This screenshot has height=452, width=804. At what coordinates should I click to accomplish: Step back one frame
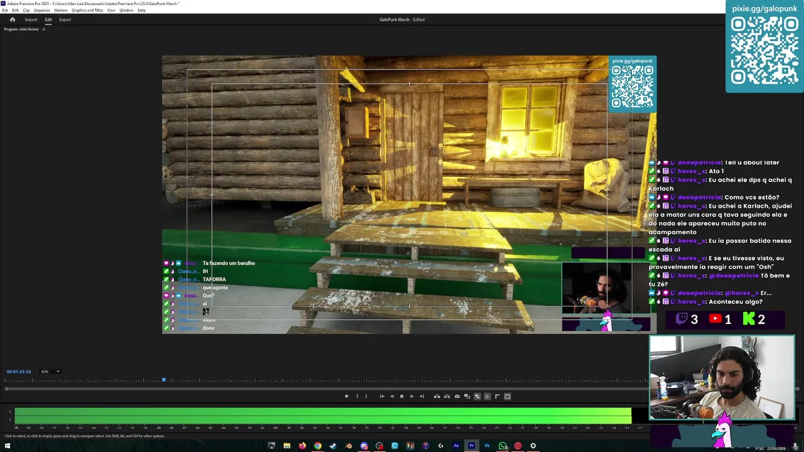pyautogui.click(x=392, y=396)
